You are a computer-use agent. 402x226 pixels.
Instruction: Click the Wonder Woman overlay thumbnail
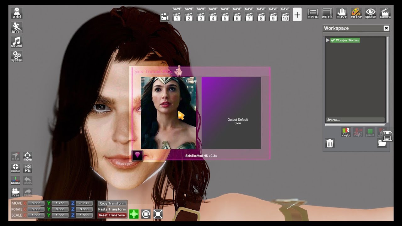[168, 113]
